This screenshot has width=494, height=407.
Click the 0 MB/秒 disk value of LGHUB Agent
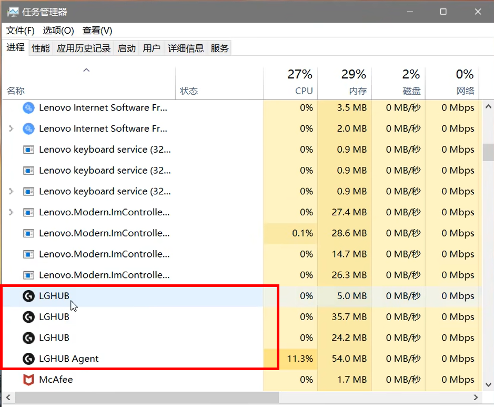404,359
